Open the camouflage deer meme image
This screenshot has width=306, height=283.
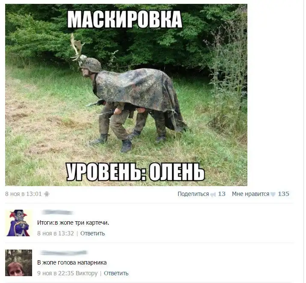[126, 95]
